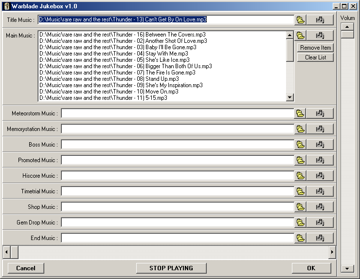This screenshot has width=360, height=279.
Task: Browse for a Timetrial Music file
Action: coord(301,191)
